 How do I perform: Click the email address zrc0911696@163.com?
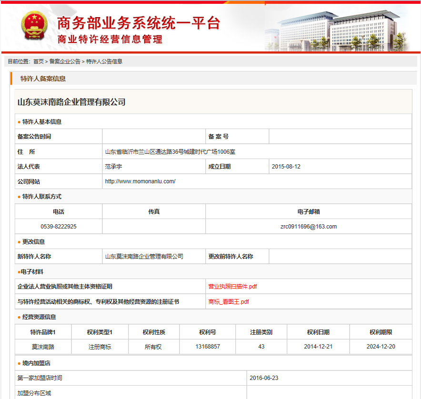[308, 227]
